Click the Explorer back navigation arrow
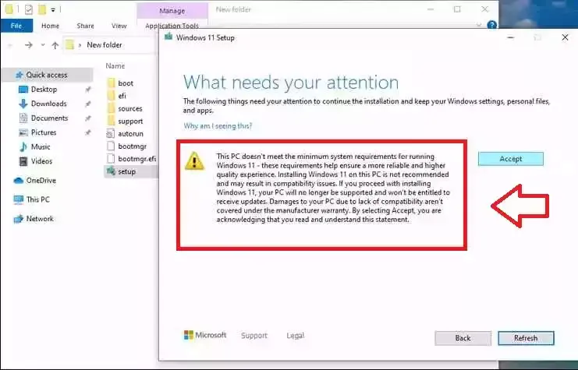Screen dimensions: 578x370 click(10, 45)
